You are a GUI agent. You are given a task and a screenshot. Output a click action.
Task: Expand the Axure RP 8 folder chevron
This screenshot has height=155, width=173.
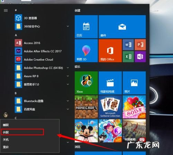click(x=68, y=76)
